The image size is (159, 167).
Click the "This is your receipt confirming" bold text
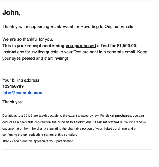coord(33,46)
